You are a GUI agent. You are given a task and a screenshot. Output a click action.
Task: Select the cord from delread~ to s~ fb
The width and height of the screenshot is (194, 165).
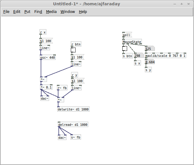(x=65, y=131)
